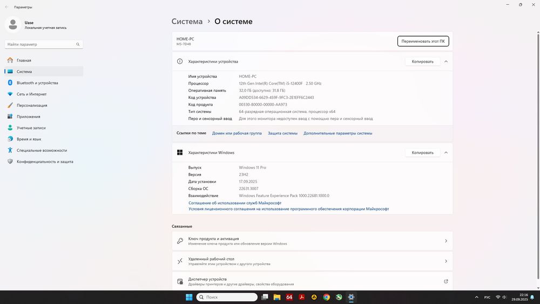This screenshot has width=540, height=304.
Task: Open the Windows Start menu
Action: click(189, 297)
